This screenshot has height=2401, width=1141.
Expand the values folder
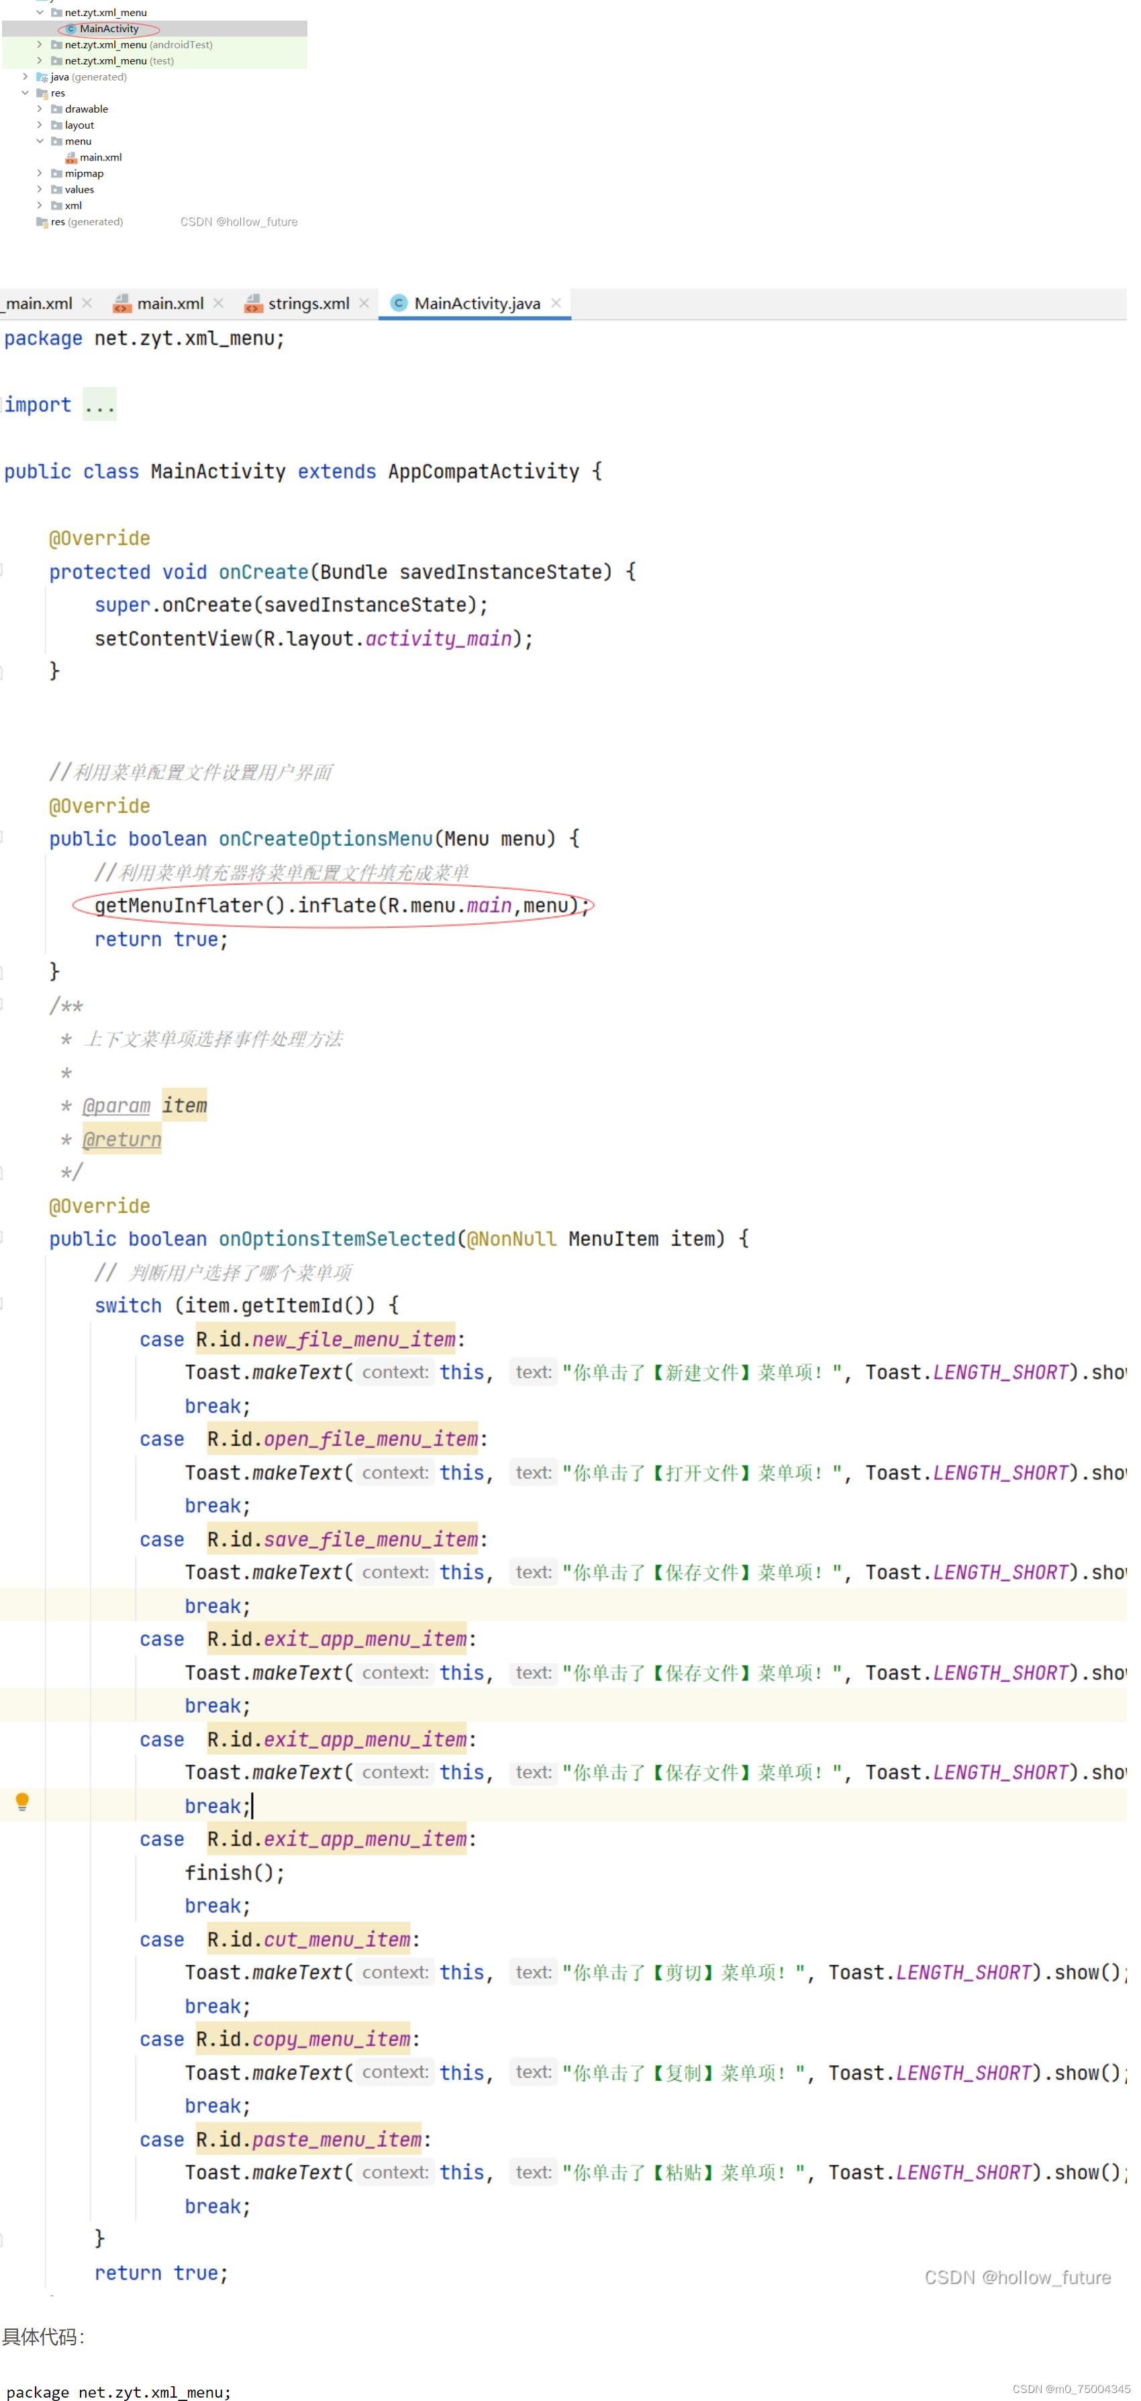click(x=40, y=189)
